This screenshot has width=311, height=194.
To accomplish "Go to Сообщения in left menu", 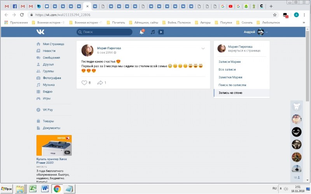I will tap(51, 57).
